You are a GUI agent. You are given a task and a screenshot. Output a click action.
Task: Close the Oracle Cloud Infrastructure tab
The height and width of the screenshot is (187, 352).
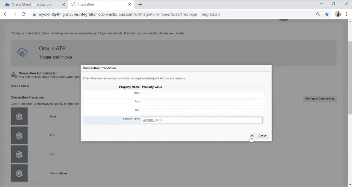(x=64, y=4)
